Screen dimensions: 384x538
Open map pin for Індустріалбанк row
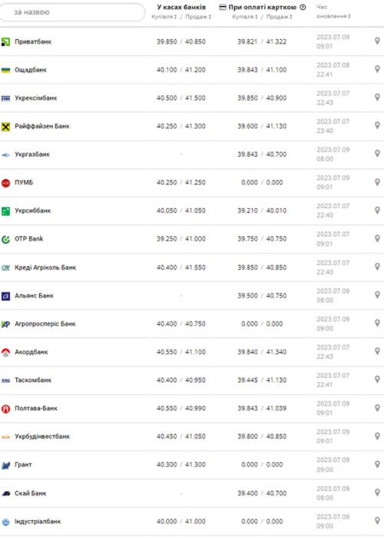[x=377, y=520]
